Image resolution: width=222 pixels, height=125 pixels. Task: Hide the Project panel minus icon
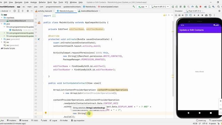(x=32, y=11)
